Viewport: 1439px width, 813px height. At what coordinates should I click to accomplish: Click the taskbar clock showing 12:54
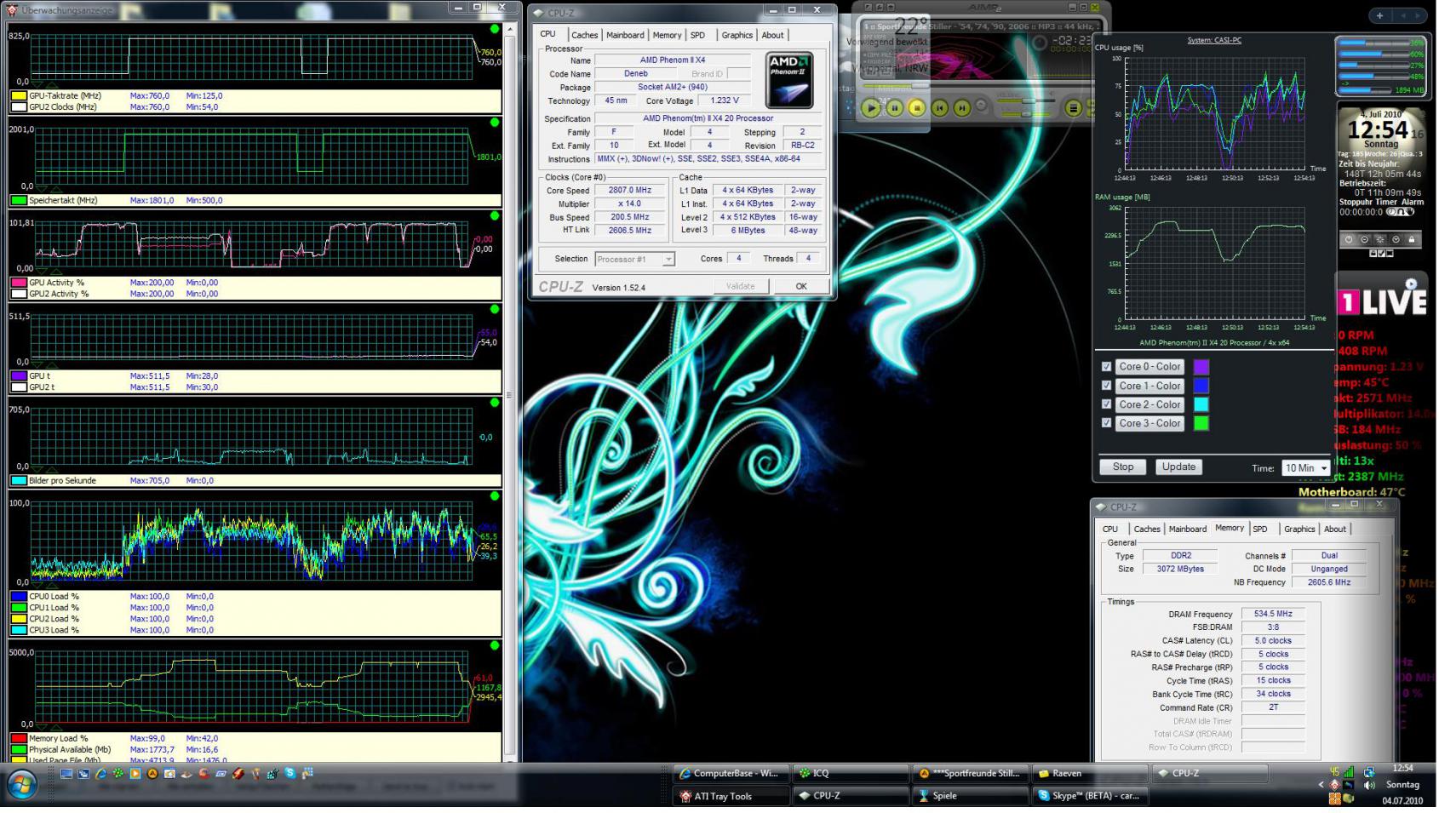pos(1402,769)
